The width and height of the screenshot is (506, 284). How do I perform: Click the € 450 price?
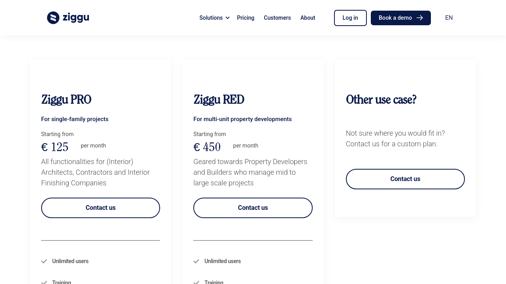pos(207,147)
